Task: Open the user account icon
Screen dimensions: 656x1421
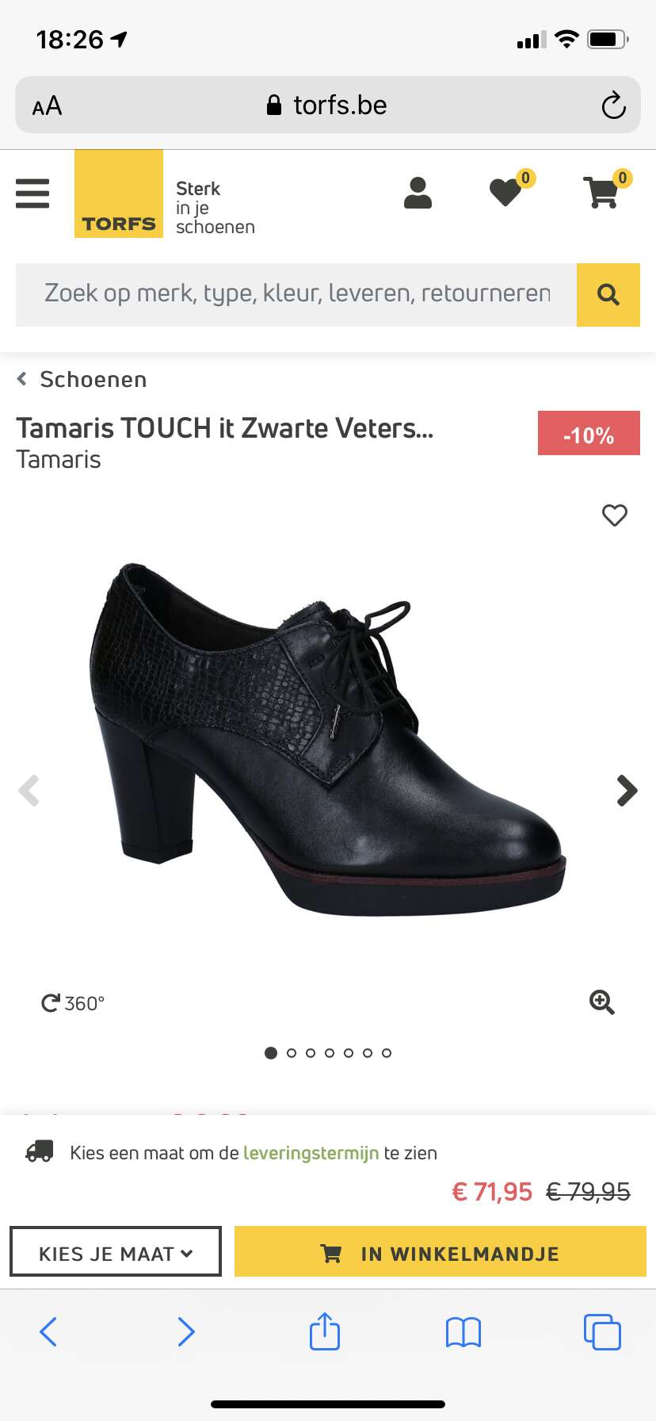Action: coord(418,193)
